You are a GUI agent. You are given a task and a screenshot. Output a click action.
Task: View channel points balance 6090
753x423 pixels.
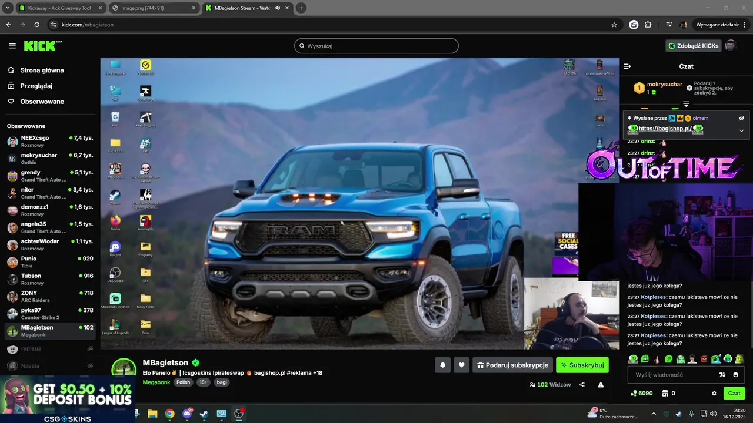pyautogui.click(x=641, y=393)
